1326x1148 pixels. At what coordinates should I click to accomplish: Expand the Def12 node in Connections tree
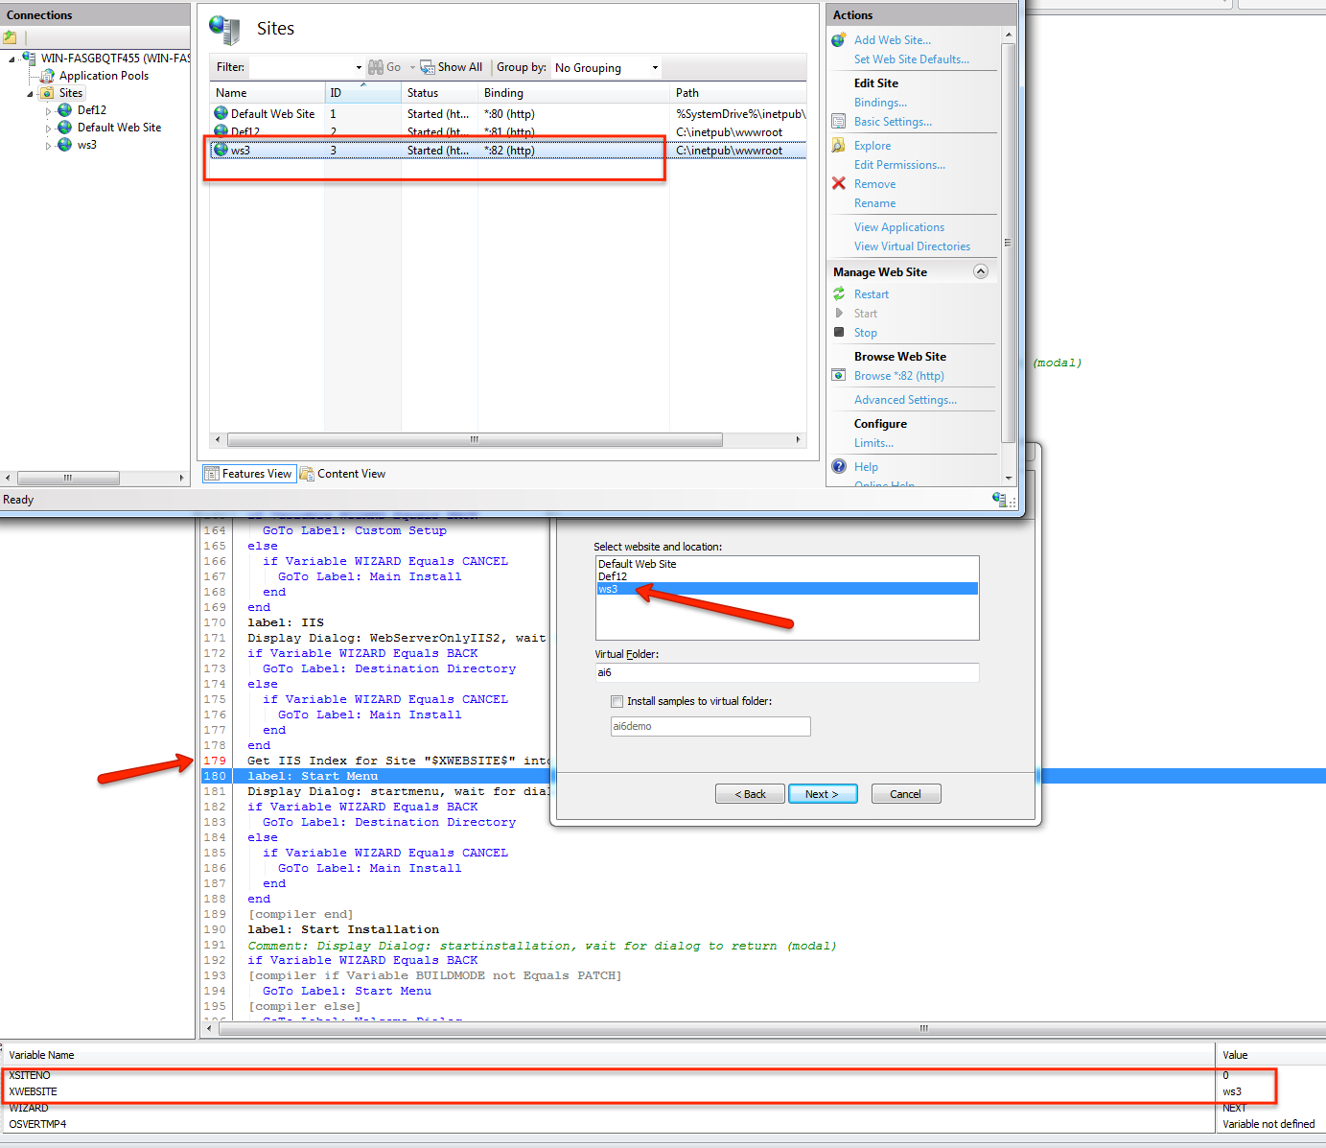[48, 111]
